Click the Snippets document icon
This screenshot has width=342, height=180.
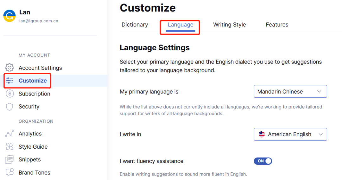click(9, 160)
